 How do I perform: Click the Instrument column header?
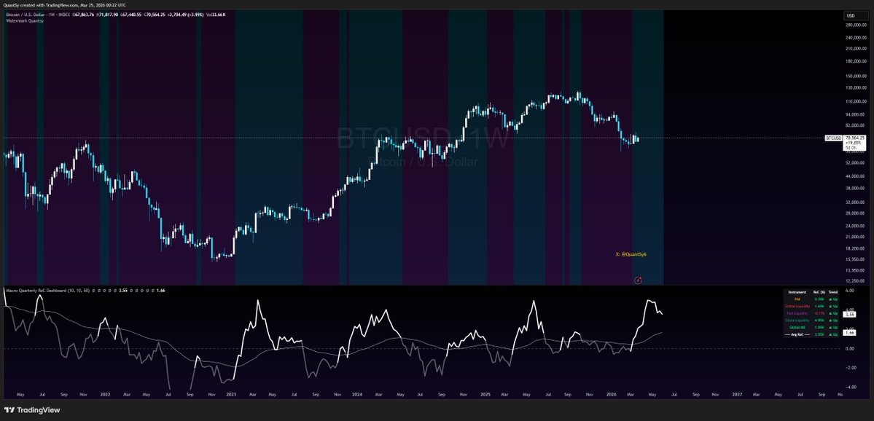[x=797, y=292]
